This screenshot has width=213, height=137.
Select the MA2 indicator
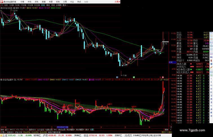pos(55,130)
